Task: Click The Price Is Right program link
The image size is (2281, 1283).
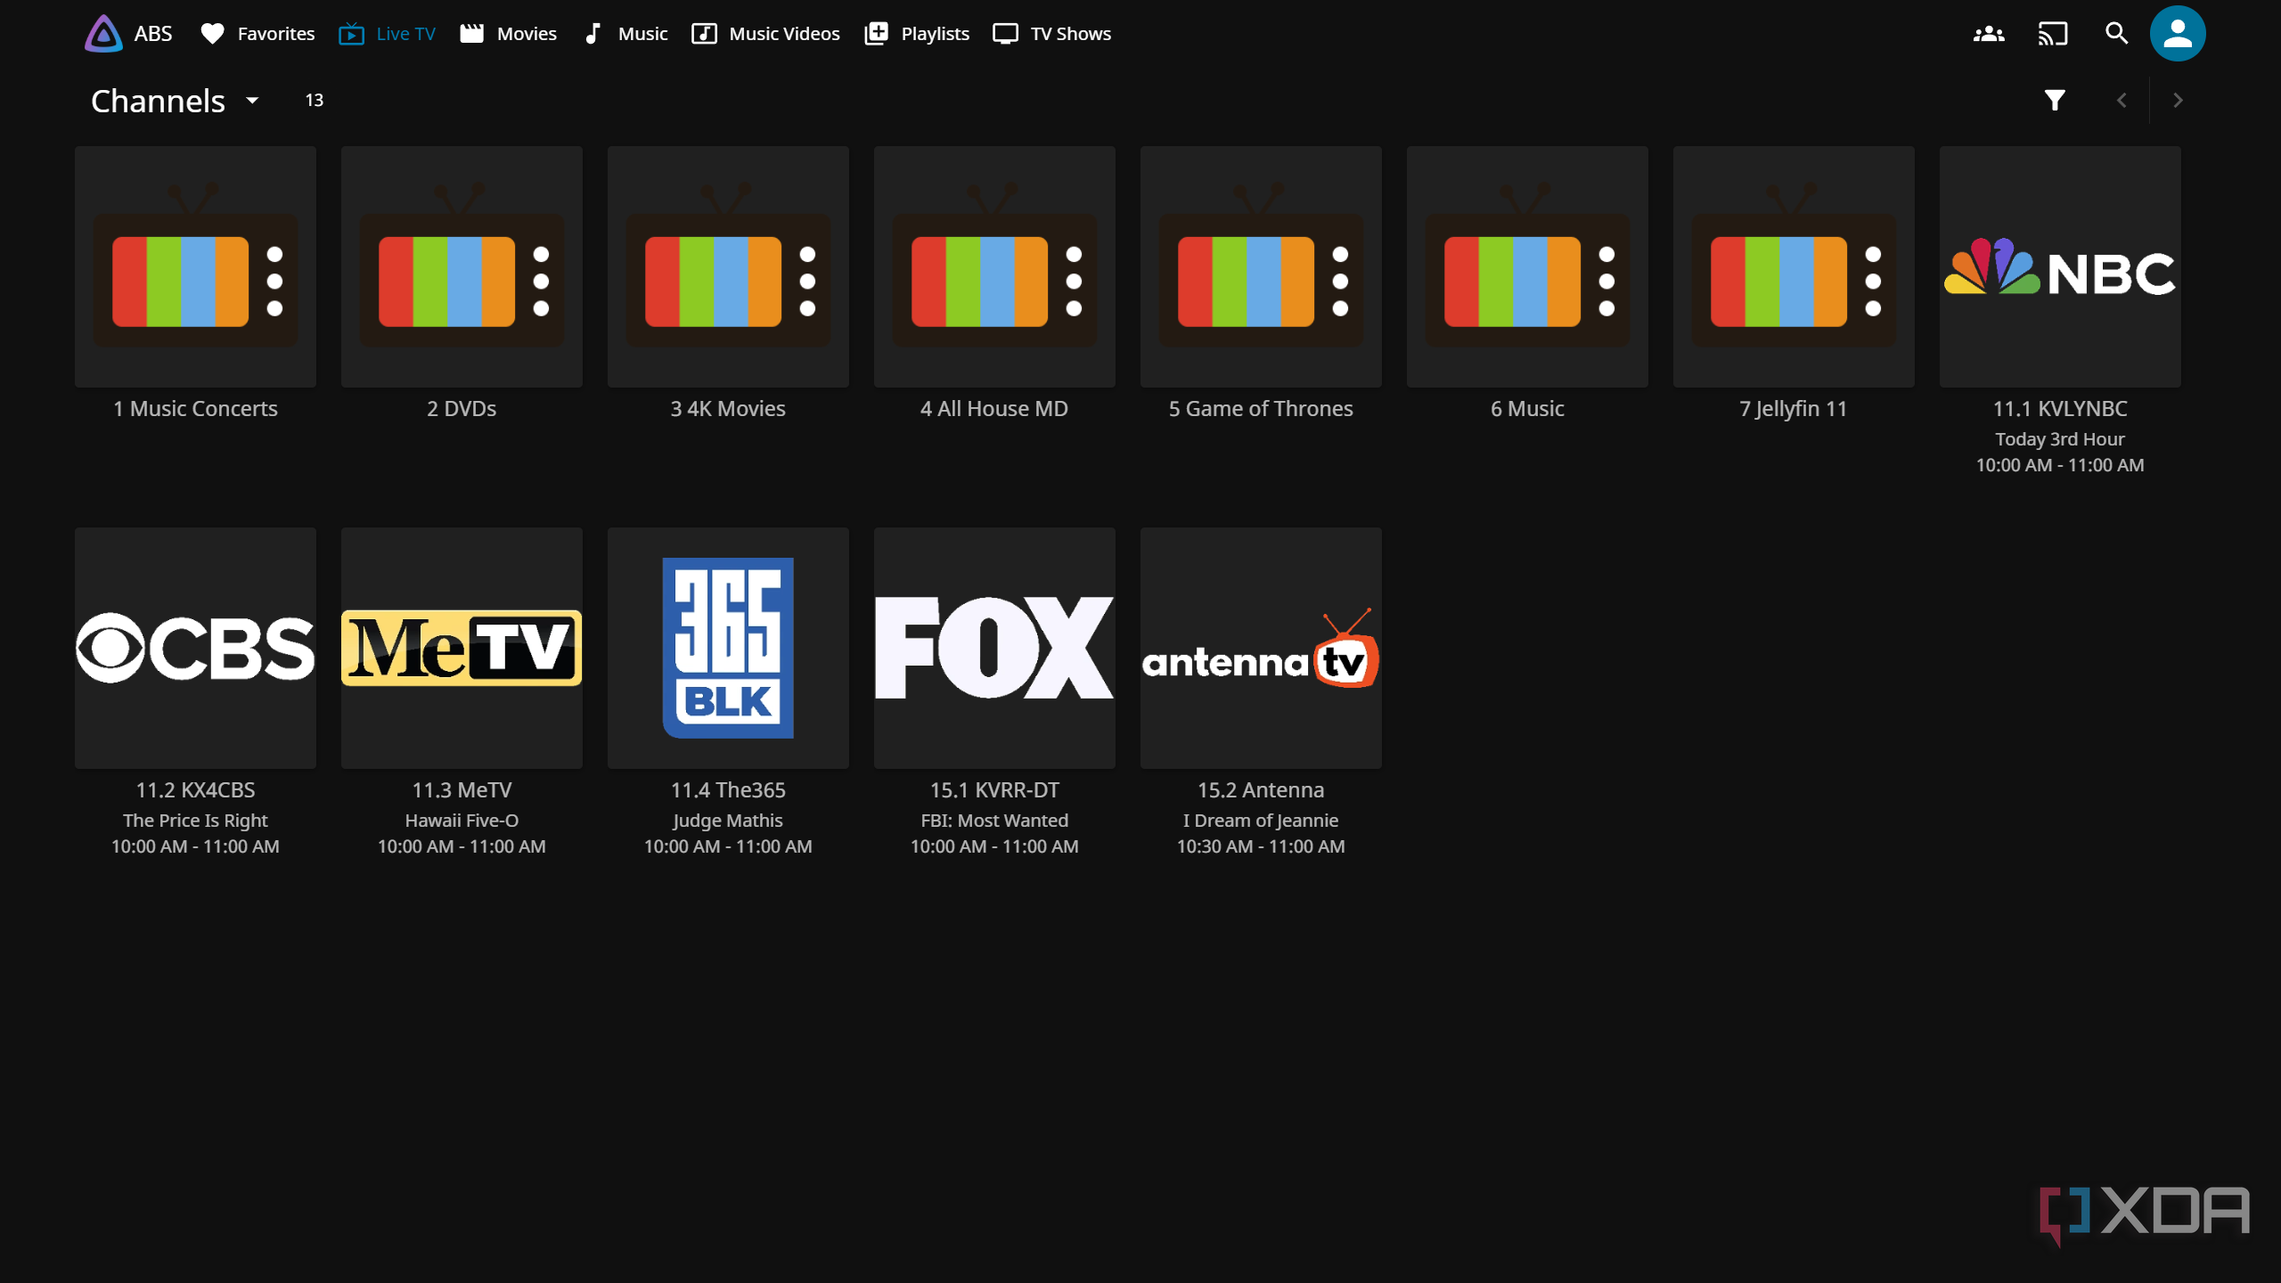Action: (x=195, y=821)
